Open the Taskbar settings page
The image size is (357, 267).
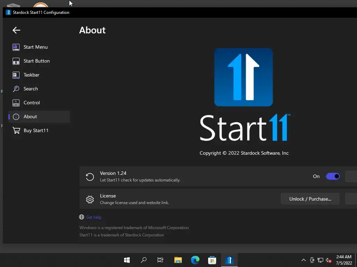point(39,75)
